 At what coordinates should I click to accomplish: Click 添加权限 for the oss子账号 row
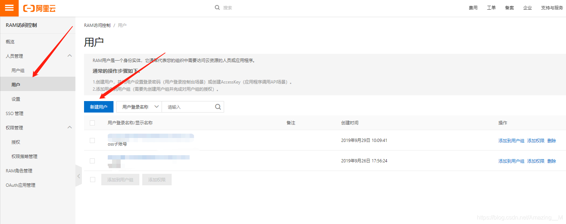coord(536,141)
